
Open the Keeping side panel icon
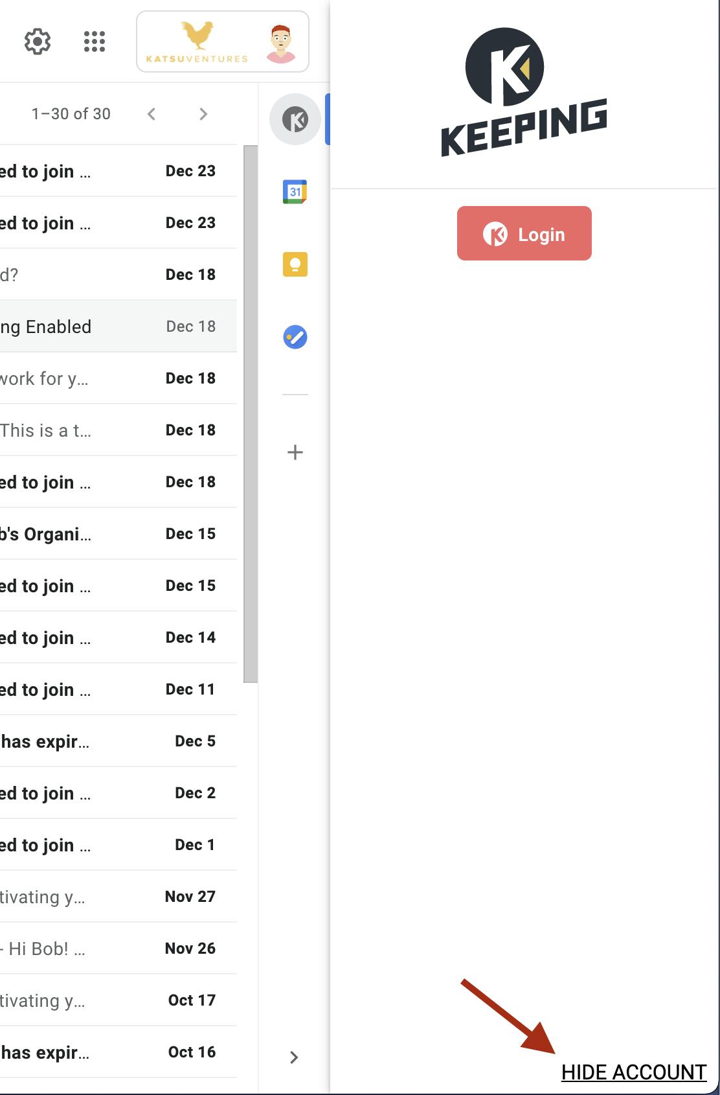coord(295,119)
